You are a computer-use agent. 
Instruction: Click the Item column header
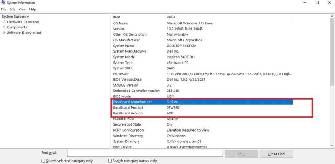click(139, 17)
